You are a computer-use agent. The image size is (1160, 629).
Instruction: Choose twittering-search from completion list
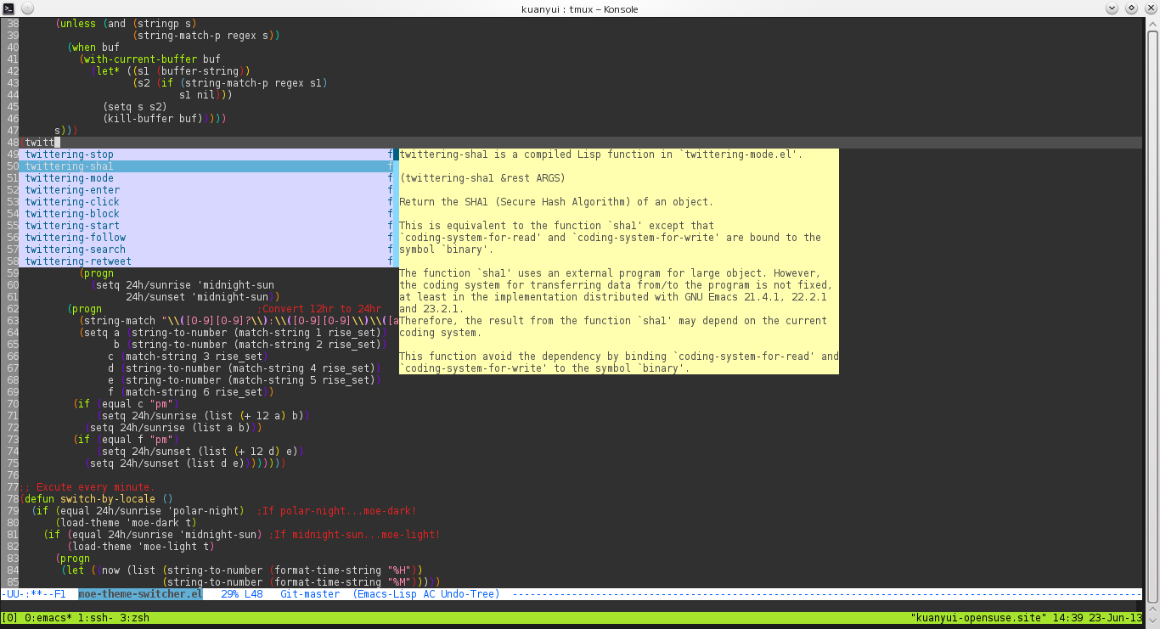(206, 250)
